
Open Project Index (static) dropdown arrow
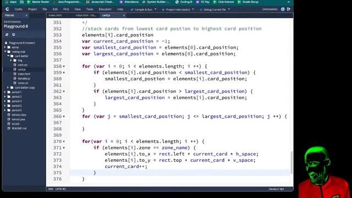pyautogui.click(x=193, y=9)
